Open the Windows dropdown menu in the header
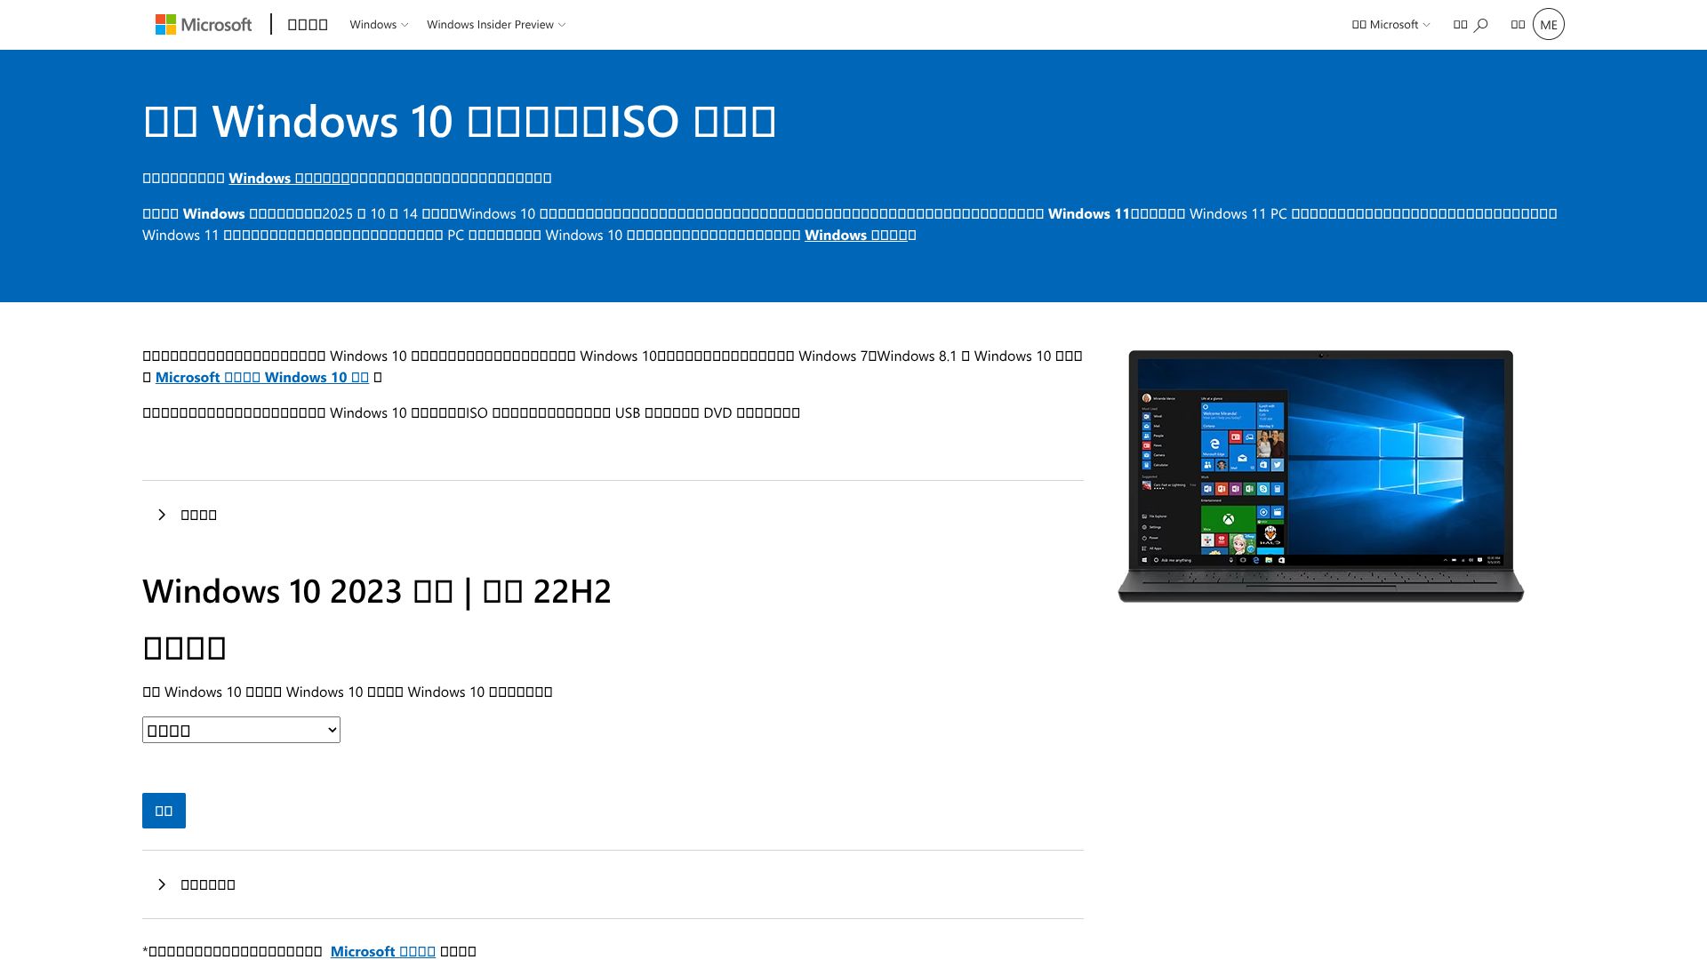The height and width of the screenshot is (960, 1707). [379, 25]
